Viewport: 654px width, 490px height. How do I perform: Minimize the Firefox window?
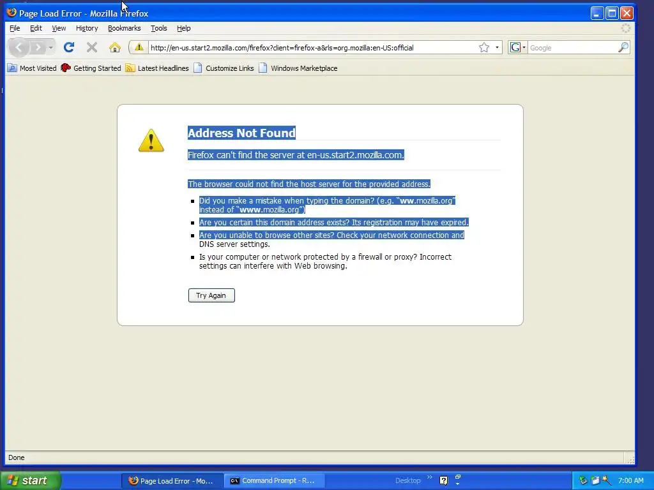pos(597,13)
